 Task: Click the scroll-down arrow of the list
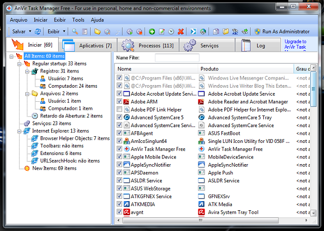tap(314, 213)
